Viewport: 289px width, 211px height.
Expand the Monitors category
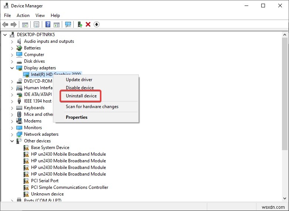12,128
